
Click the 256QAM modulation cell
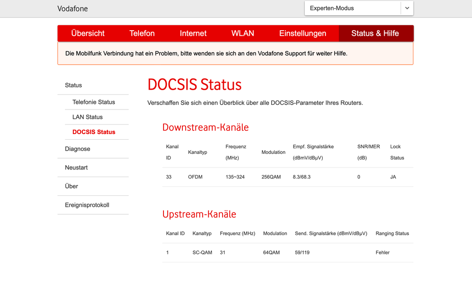pos(271,177)
